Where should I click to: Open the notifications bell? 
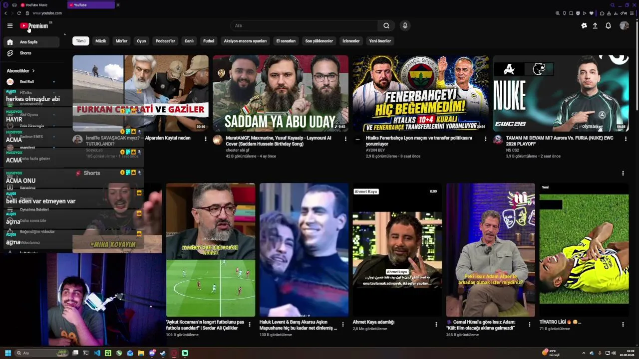click(608, 25)
